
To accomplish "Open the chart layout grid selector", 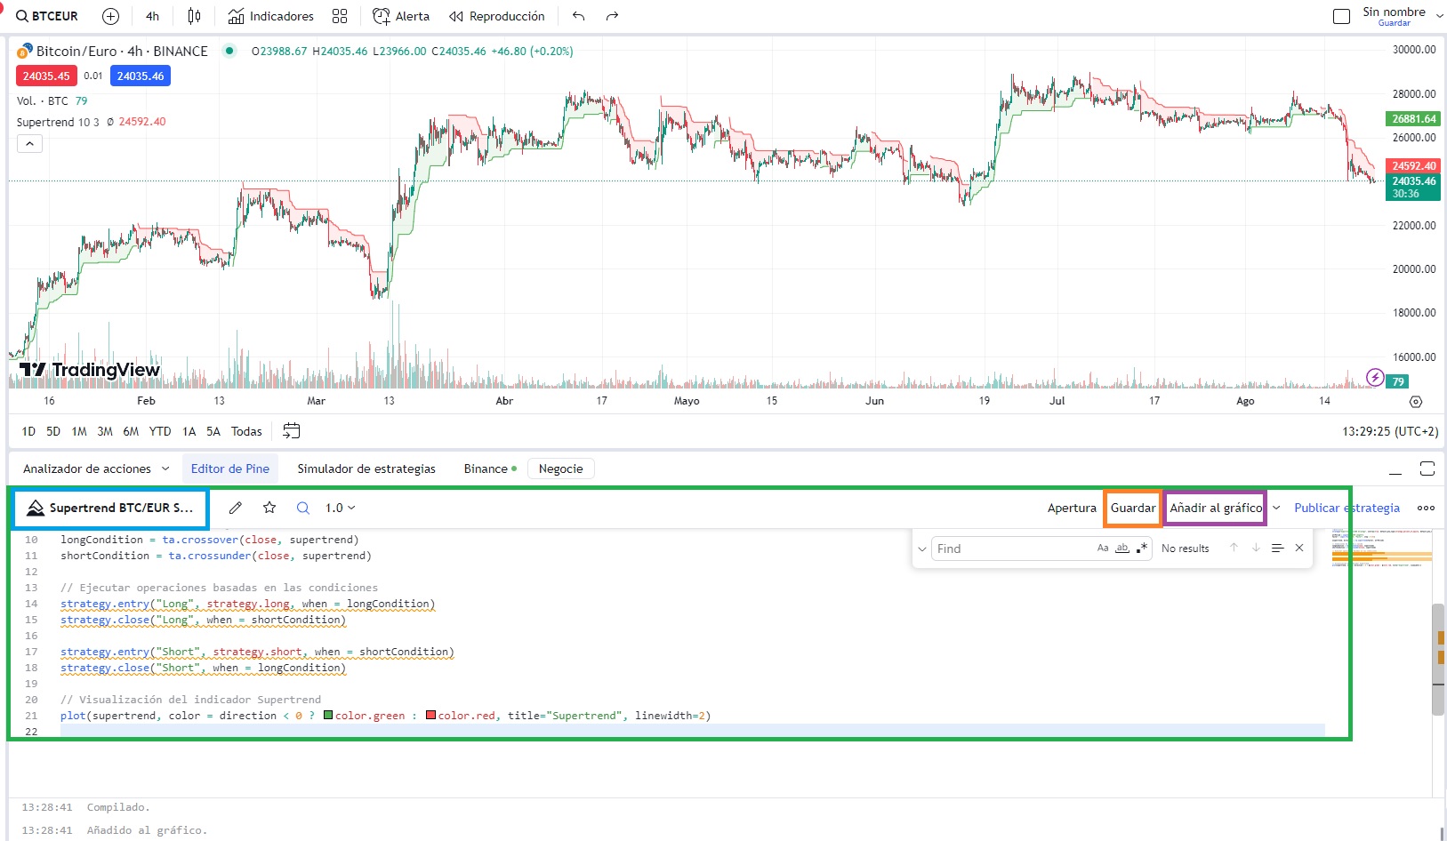I will click(x=340, y=15).
